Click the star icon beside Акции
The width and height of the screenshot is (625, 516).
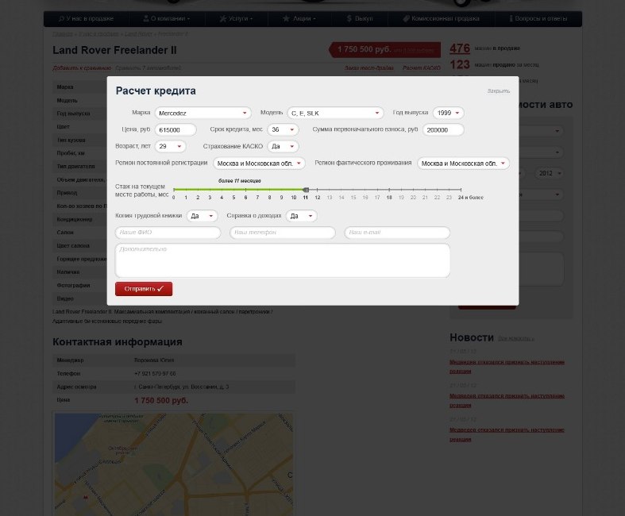286,18
